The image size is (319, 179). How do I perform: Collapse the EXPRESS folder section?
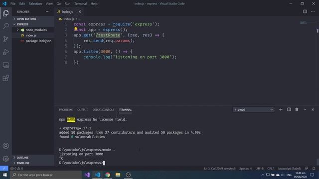click(x=33, y=24)
